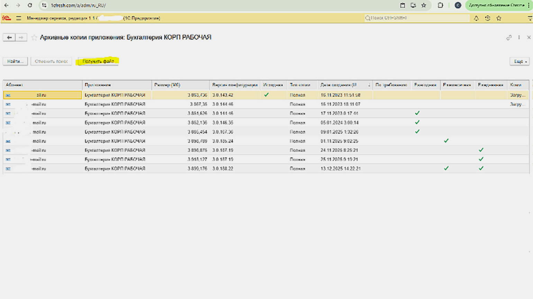
Task: Click the Найти... button
Action: (x=15, y=61)
